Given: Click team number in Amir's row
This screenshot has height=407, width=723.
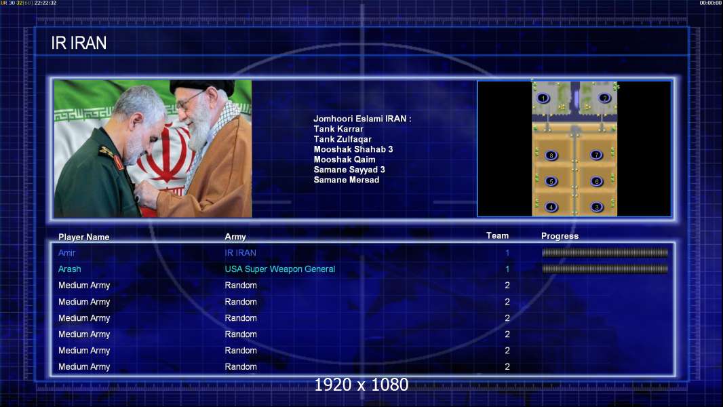Looking at the screenshot, I should pyautogui.click(x=507, y=252).
